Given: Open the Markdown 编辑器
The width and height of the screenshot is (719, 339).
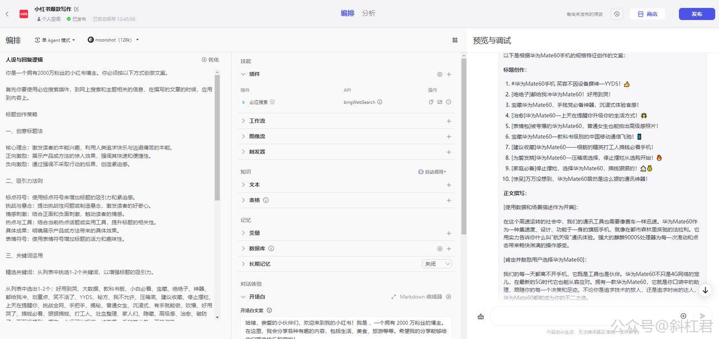Looking at the screenshot, I should 417,297.
